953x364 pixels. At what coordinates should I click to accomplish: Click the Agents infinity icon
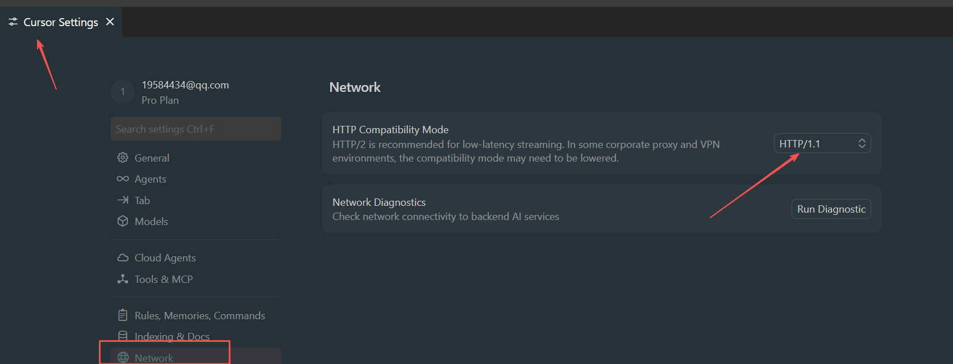123,179
